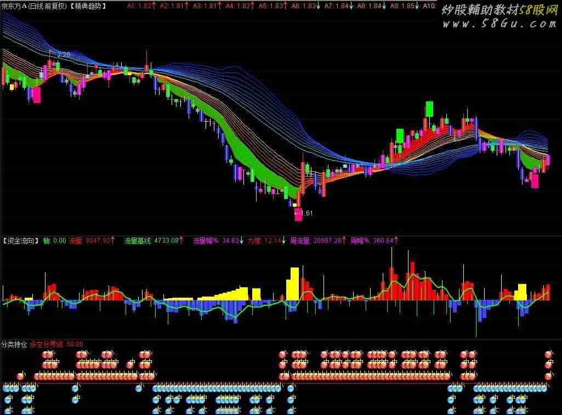
Task: Click the A3: 1.81 indicator value
Action: (x=207, y=6)
